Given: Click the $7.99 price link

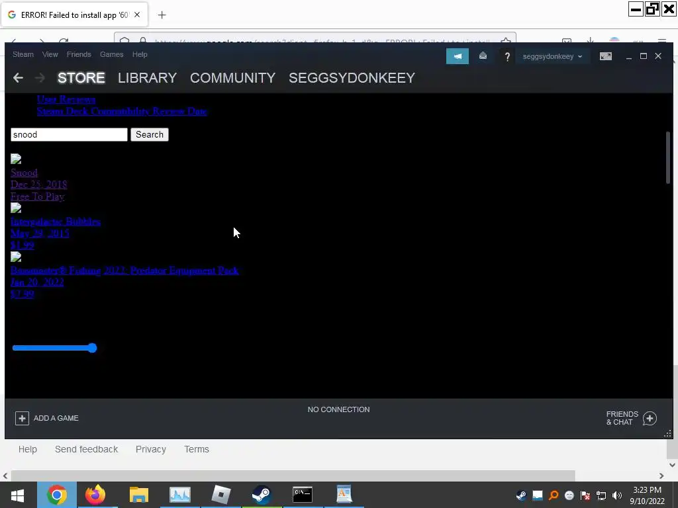Looking at the screenshot, I should pyautogui.click(x=22, y=294).
